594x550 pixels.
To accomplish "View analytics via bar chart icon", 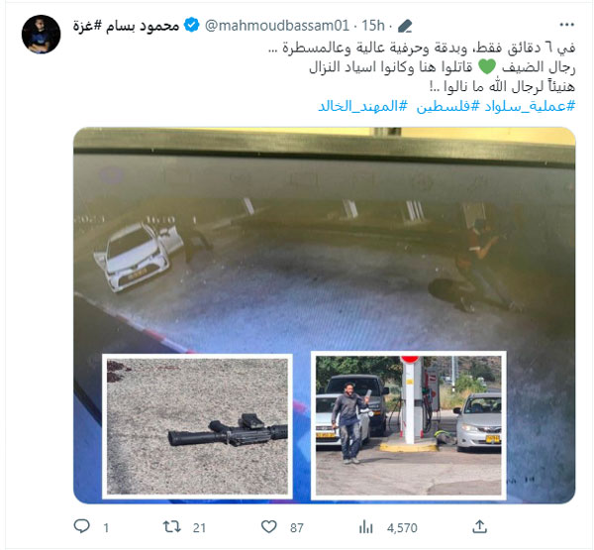I will tap(366, 527).
